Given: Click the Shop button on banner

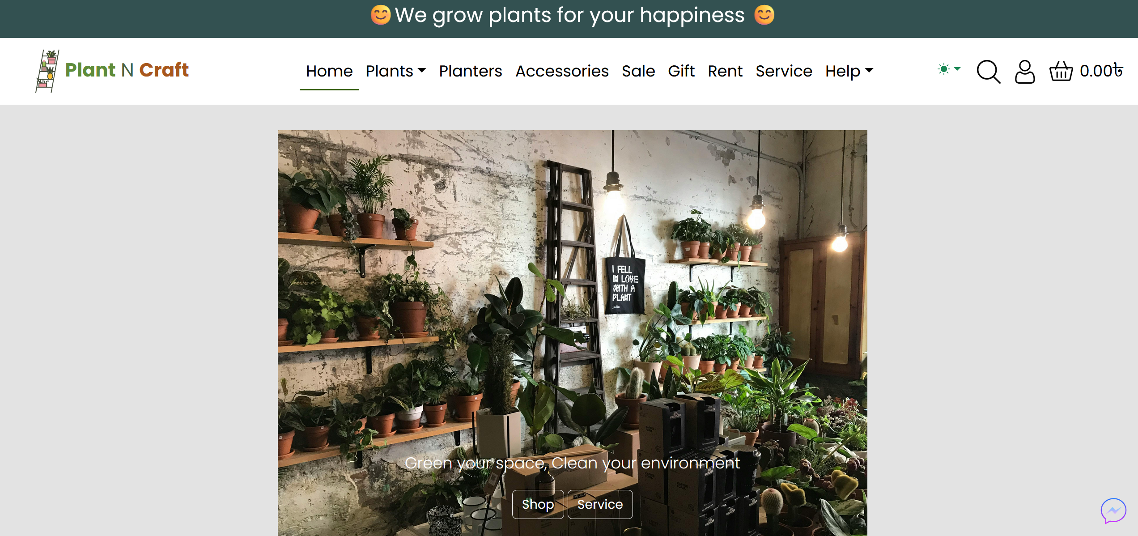Looking at the screenshot, I should click(x=538, y=504).
